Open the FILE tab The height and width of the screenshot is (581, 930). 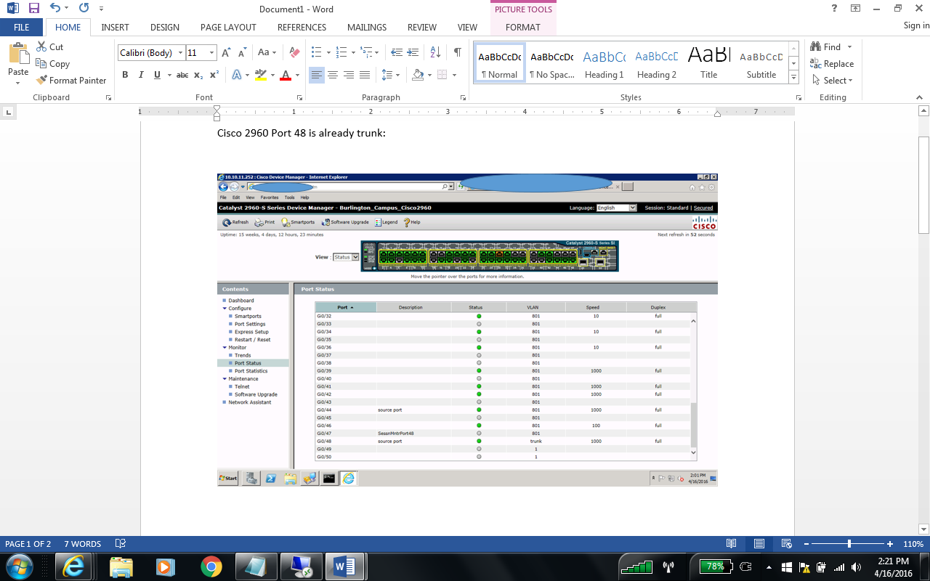pos(22,28)
